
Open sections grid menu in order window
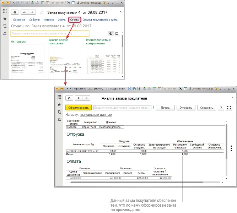point(5,10)
